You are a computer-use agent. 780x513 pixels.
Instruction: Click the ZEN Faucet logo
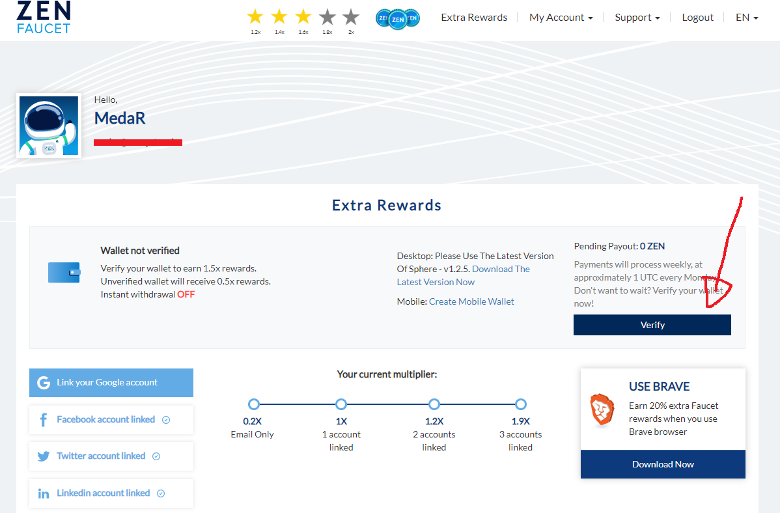44,18
